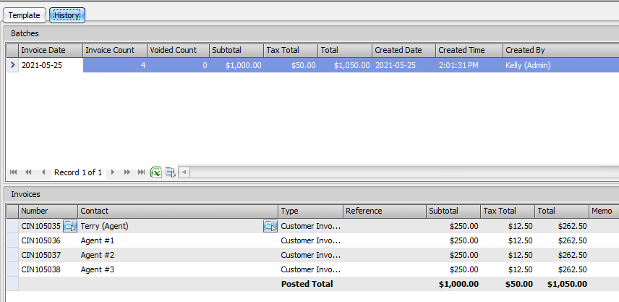Image resolution: width=619 pixels, height=302 pixels.
Task: Select the row indicator arrow for 2021-05-25 batch
Action: click(x=12, y=65)
